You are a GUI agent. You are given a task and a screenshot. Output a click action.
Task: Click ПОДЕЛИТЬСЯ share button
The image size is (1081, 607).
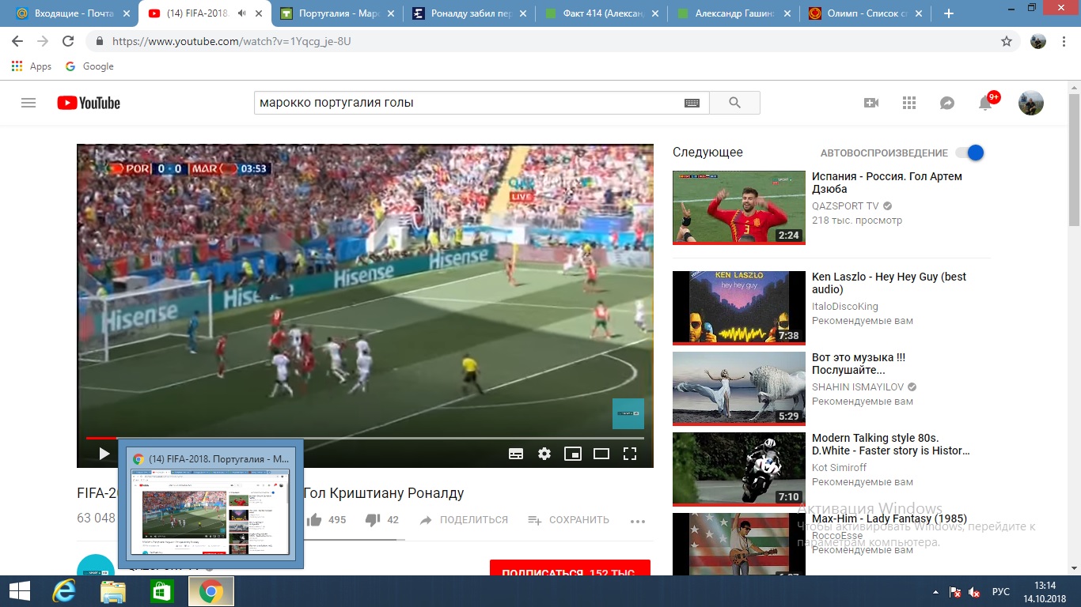tap(464, 520)
